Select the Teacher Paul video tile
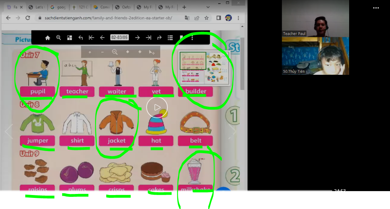Screen dimensions: 390x209 point(315,18)
